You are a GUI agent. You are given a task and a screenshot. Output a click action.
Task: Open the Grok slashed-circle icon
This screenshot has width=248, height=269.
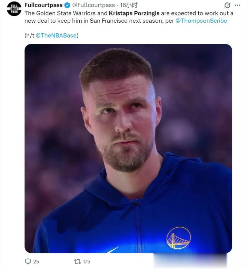tap(227, 5)
